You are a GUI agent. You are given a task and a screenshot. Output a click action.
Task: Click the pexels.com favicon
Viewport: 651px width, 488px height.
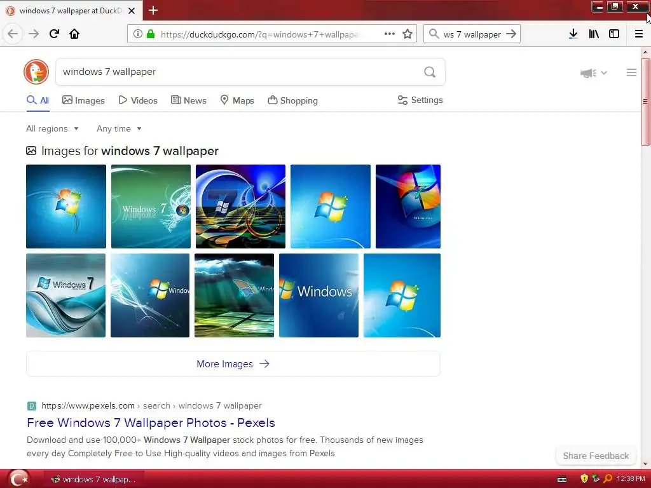tap(32, 406)
